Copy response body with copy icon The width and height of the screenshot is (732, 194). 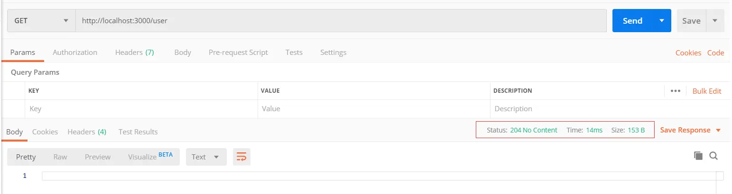(698, 156)
